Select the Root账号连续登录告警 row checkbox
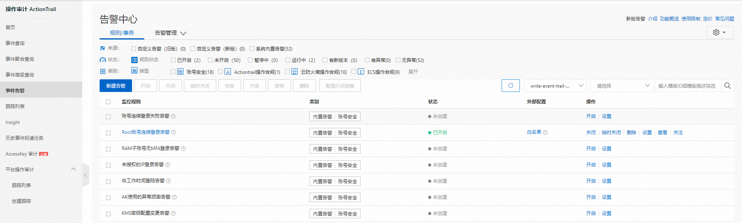Image resolution: width=742 pixels, height=223 pixels. (108, 133)
